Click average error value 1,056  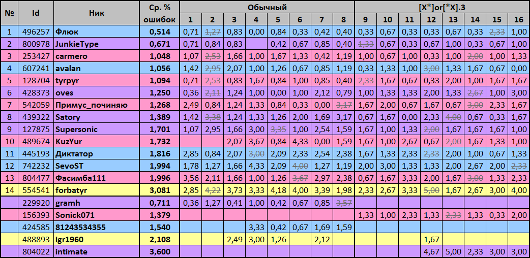[160, 69]
